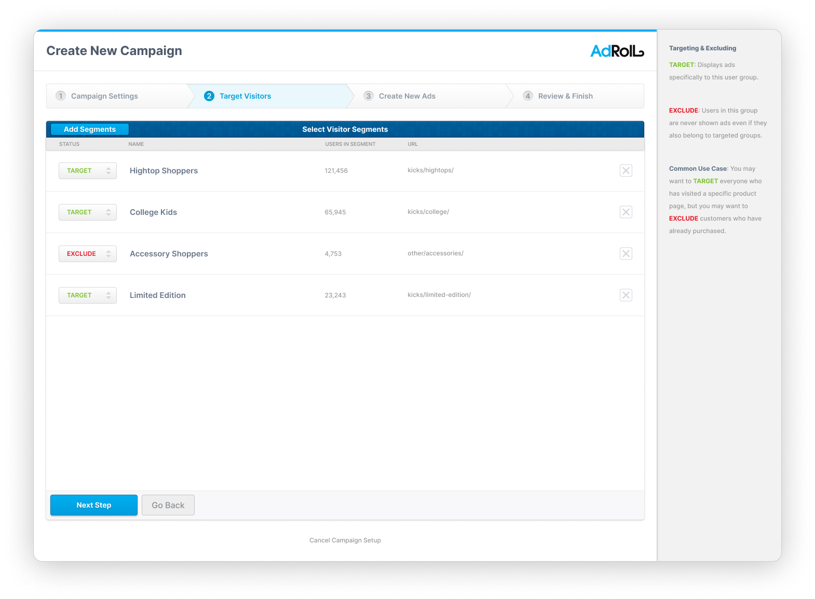The image size is (815, 599).
Task: Go to Campaign Settings step
Action: (x=104, y=96)
